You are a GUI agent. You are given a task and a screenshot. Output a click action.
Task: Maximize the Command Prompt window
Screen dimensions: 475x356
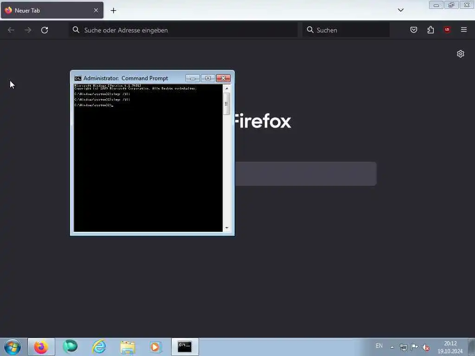click(208, 78)
